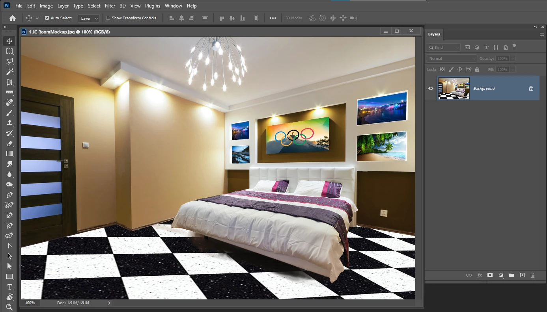The image size is (547, 312).
Task: Select the Zoom magnifier tool
Action: coord(9,307)
